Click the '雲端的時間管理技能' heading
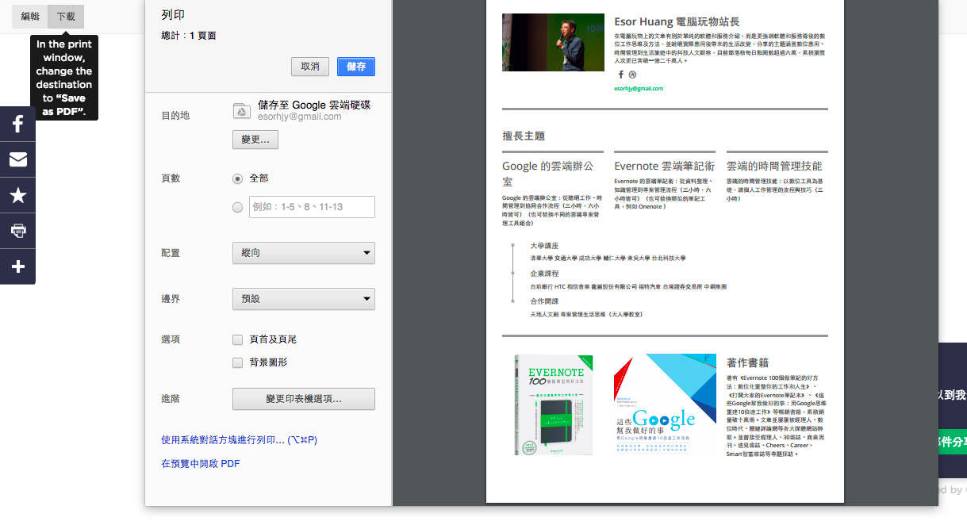The width and height of the screenshot is (967, 525). point(774,166)
